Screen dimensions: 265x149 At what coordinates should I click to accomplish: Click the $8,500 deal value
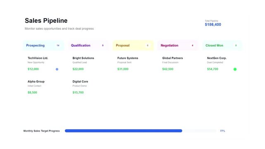(x=32, y=93)
